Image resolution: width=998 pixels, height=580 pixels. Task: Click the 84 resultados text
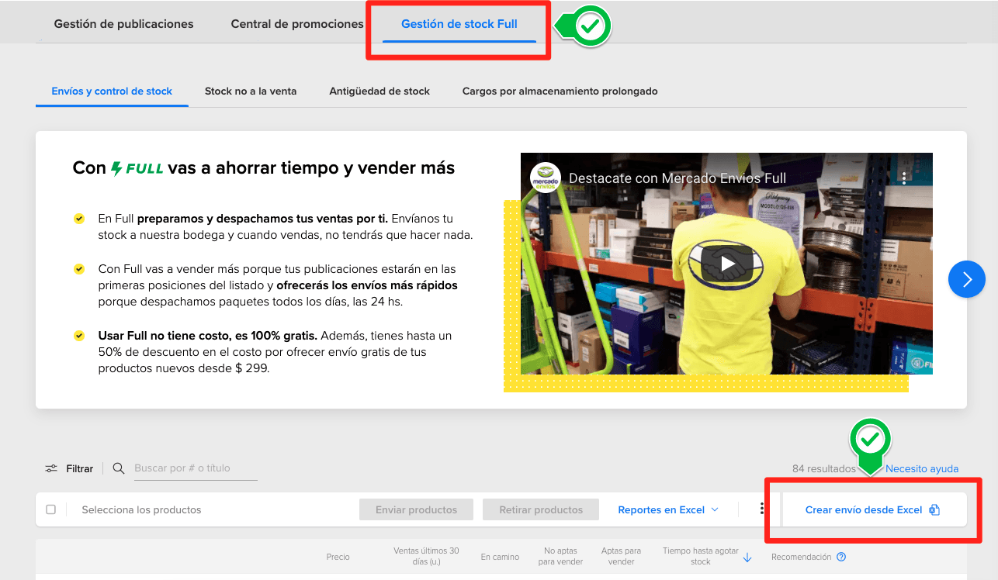click(824, 468)
